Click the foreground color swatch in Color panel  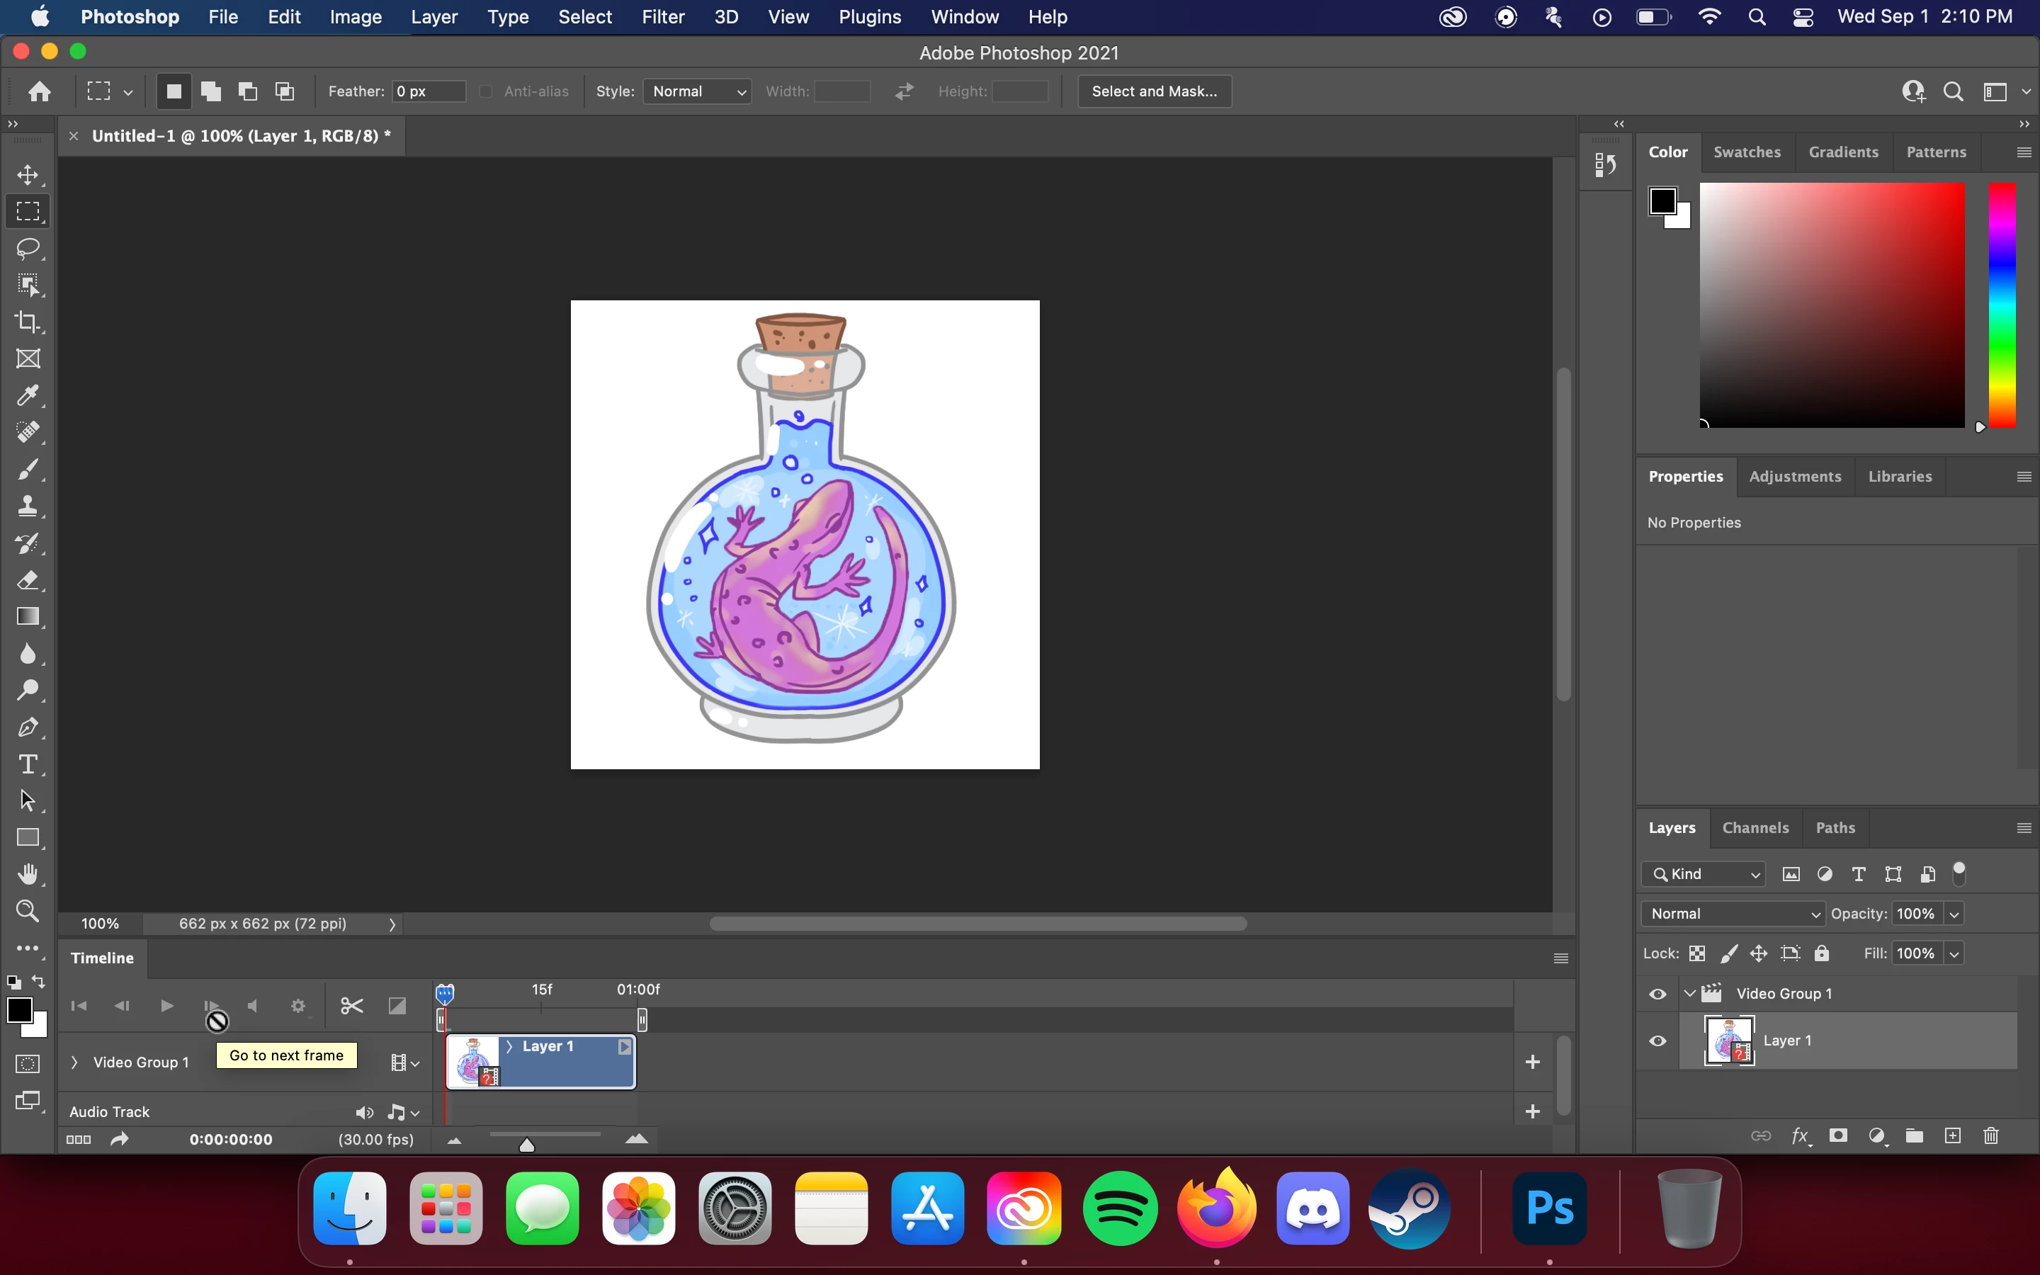[1662, 202]
